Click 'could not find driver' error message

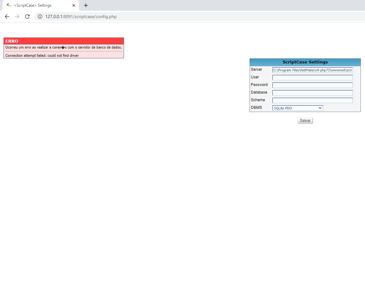42,56
